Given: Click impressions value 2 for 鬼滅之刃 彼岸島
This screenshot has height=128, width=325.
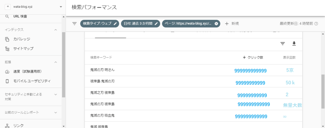Looking at the screenshot, I should tap(287, 94).
